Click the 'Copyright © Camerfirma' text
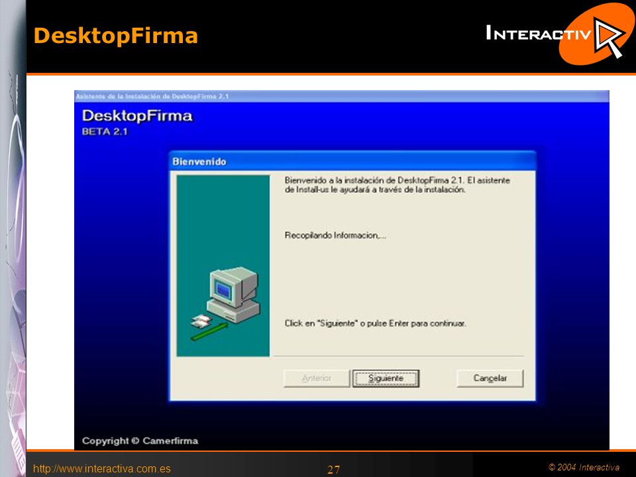 [x=140, y=441]
